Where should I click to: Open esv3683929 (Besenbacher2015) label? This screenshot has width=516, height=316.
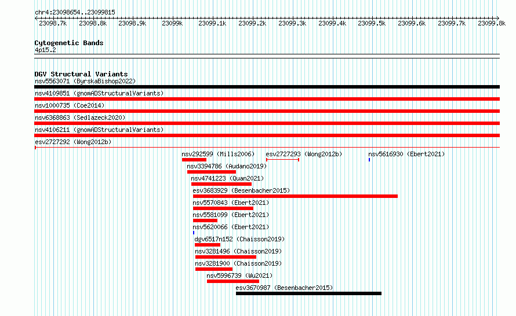(x=241, y=190)
